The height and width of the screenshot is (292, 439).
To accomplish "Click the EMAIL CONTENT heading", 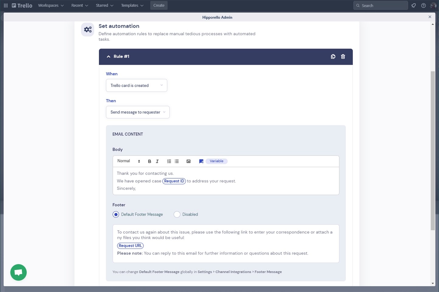I will [128, 134].
